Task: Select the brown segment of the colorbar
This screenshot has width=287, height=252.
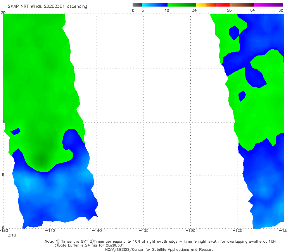Action: click(242, 5)
